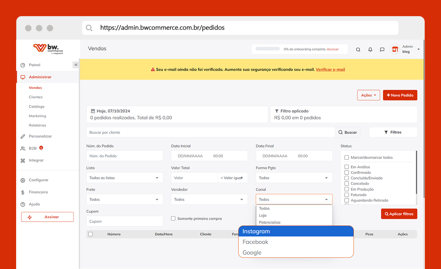This screenshot has width=441, height=269.
Task: Open the Valor igual comparison dropdown
Action: [x=233, y=178]
